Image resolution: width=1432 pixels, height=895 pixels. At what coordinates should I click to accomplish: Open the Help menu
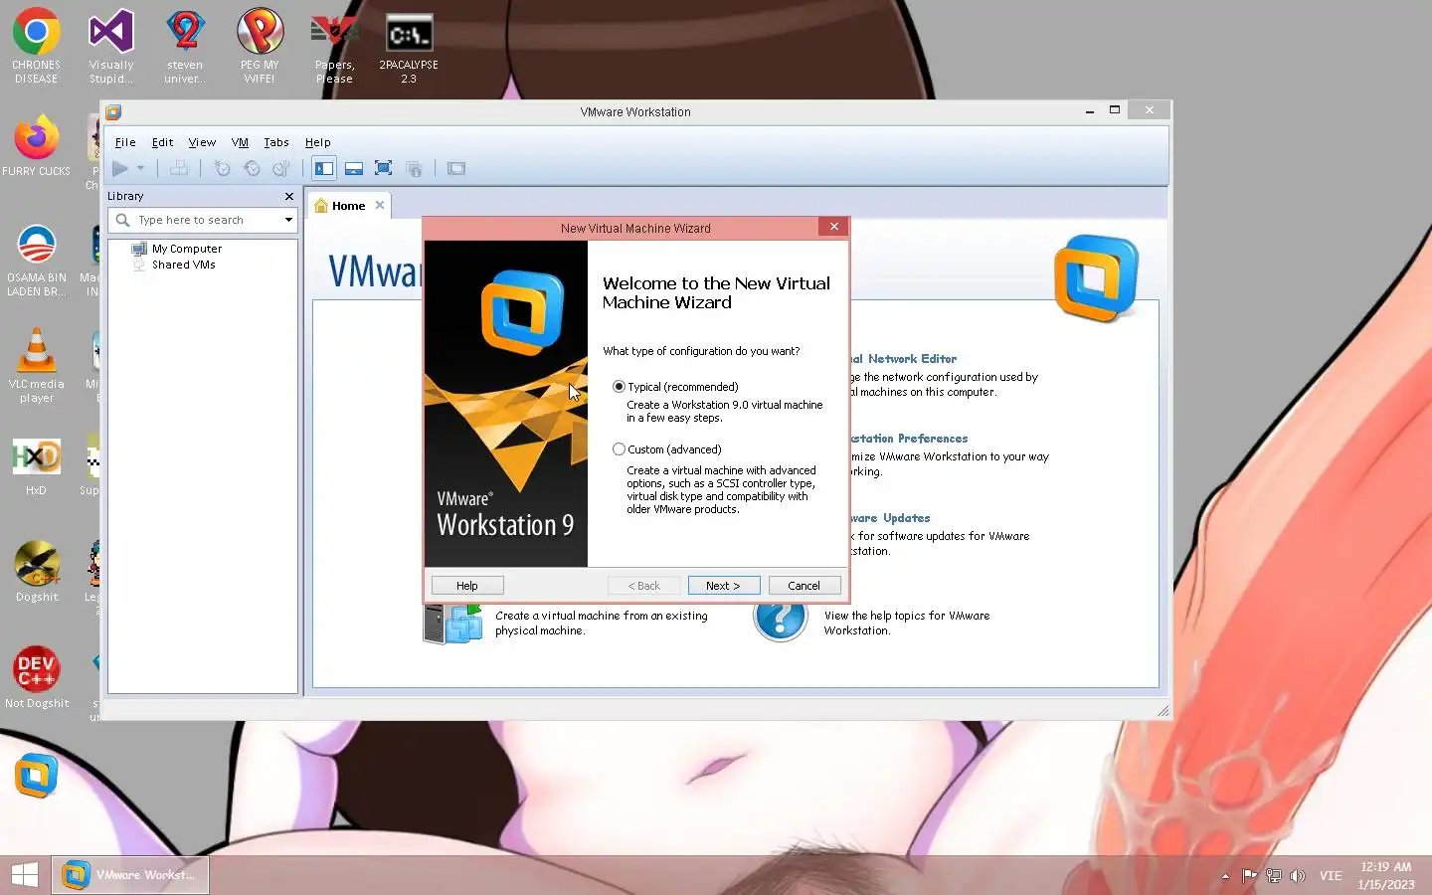(317, 142)
